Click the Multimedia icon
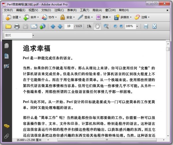 116,17
